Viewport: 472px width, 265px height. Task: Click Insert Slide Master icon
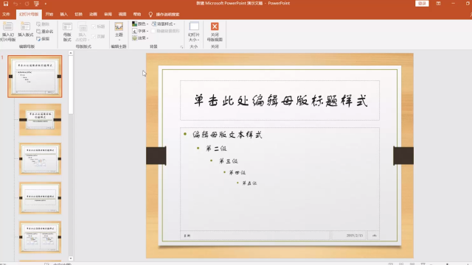click(8, 32)
